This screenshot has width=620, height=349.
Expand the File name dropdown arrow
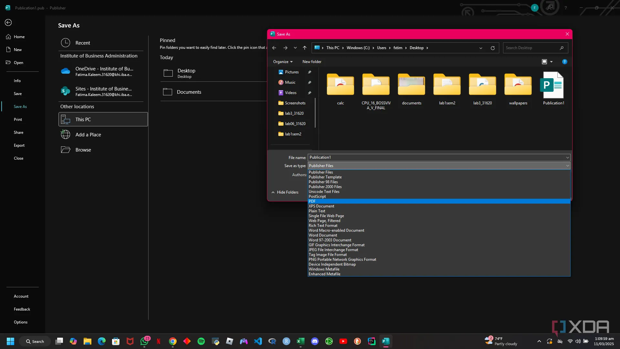pyautogui.click(x=567, y=157)
